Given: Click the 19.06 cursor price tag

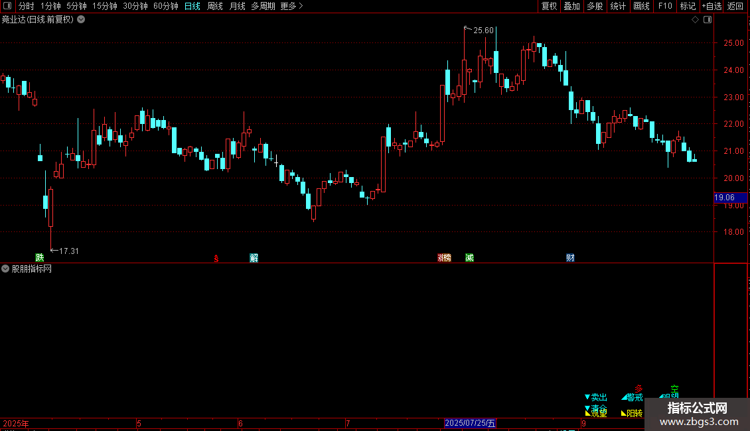Looking at the screenshot, I should pyautogui.click(x=730, y=198).
